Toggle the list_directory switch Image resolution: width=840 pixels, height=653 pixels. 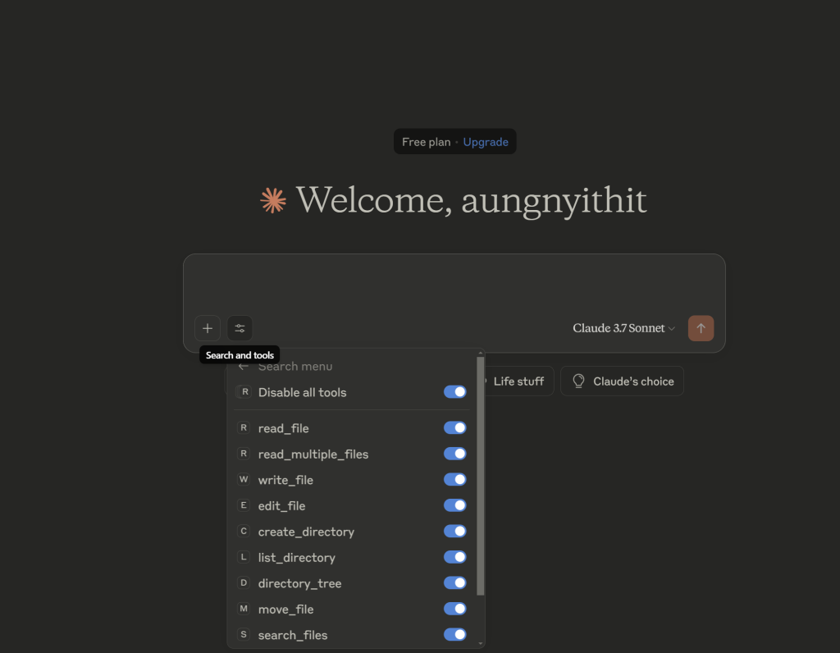454,557
